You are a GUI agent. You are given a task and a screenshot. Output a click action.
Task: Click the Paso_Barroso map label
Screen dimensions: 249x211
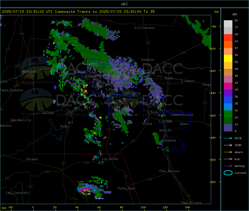click(x=169, y=171)
